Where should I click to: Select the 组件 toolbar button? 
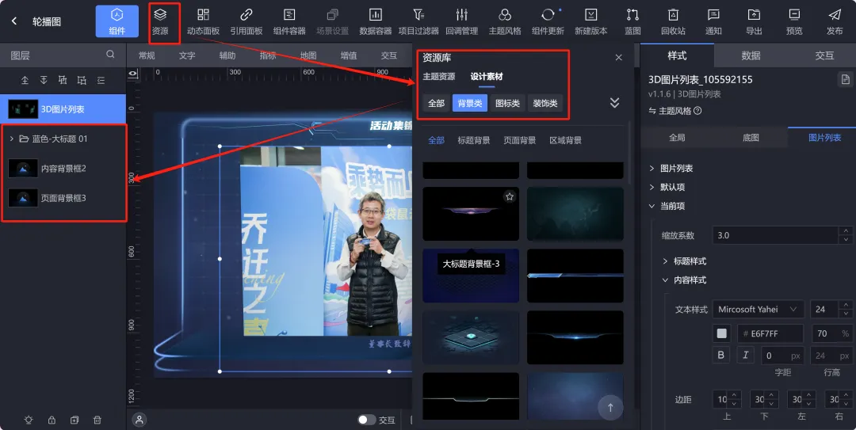coord(117,21)
